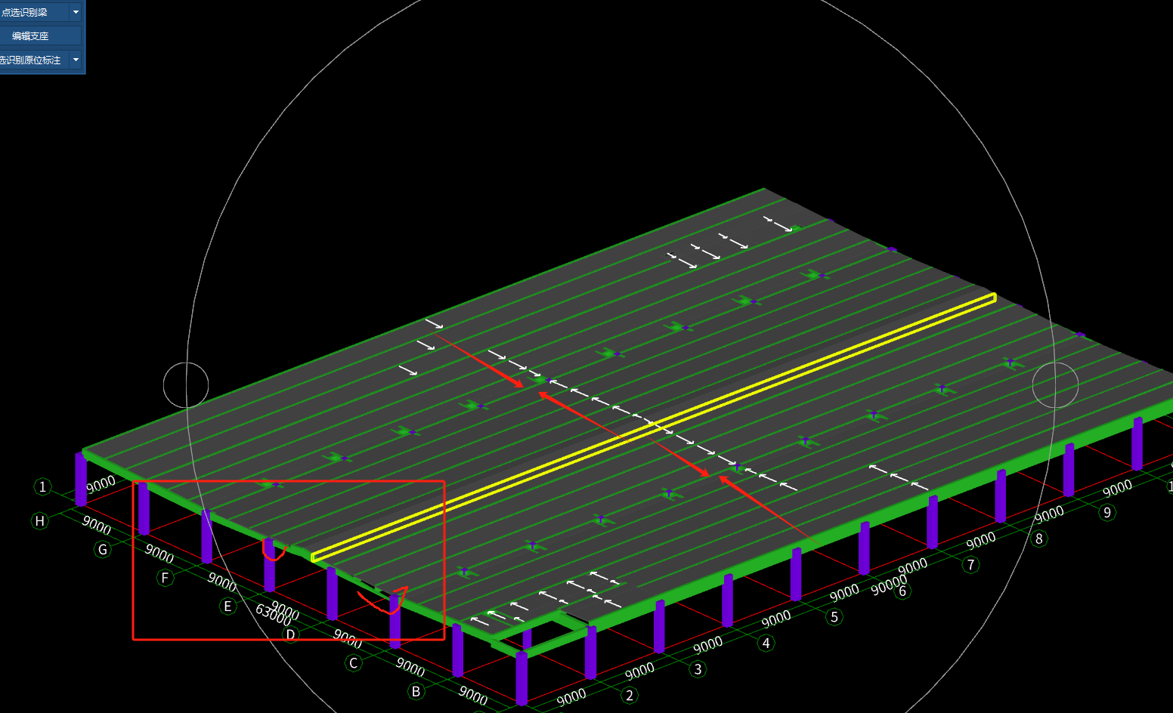Viewport: 1173px width, 713px height.
Task: Click axis bubble H
Action: point(39,521)
